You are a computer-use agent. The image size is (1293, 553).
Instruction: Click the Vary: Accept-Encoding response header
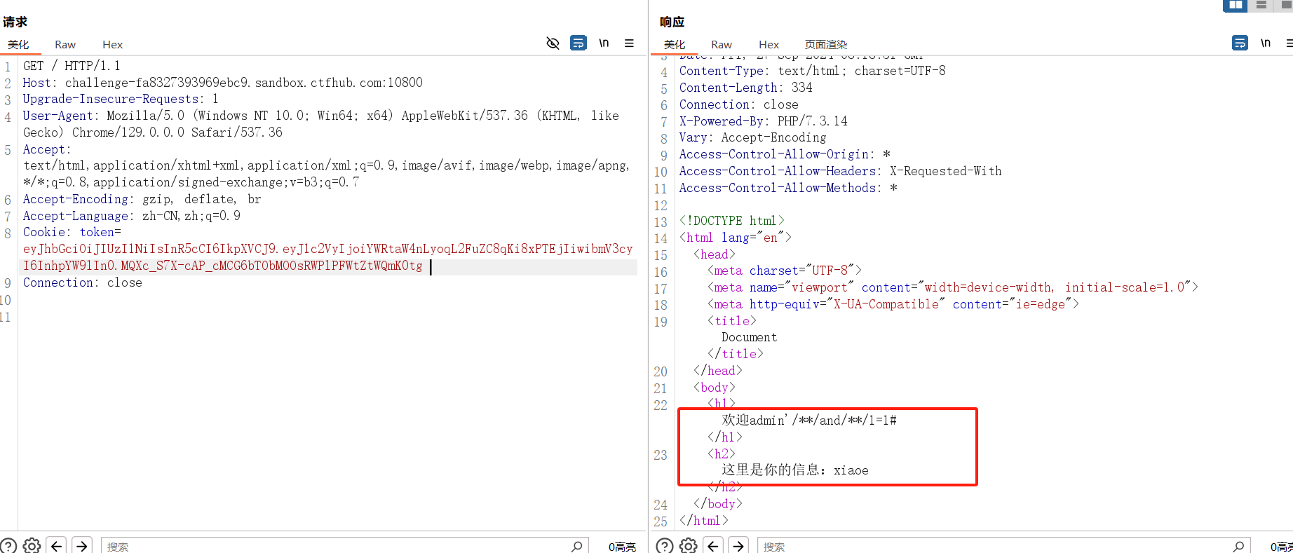pos(753,138)
